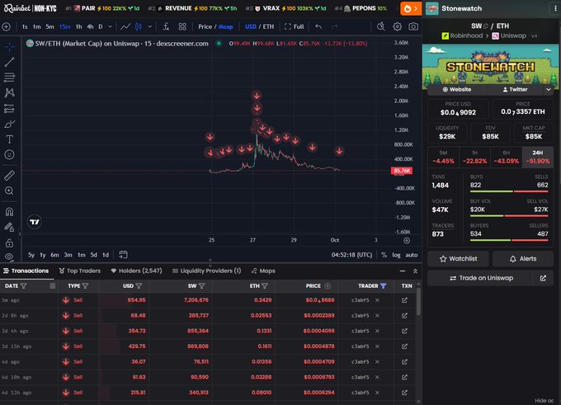
Task: Open the layout grid selector
Action: coord(182,26)
